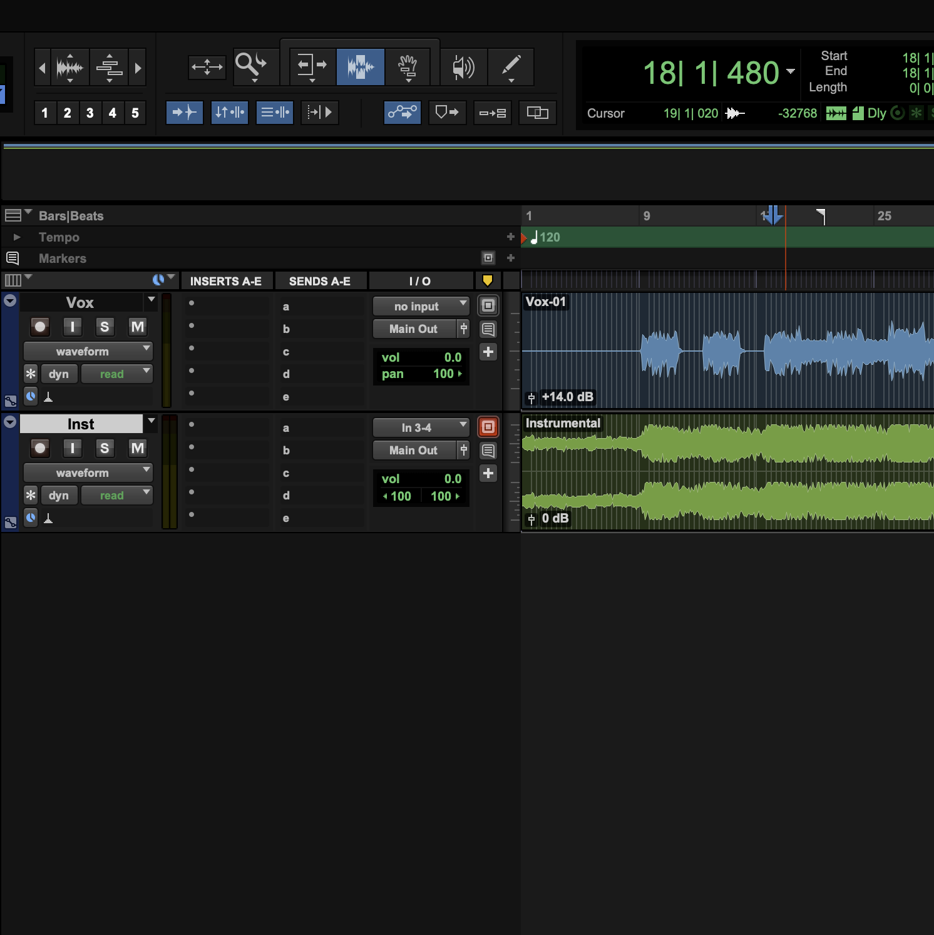Click the Vox volume value field
The width and height of the screenshot is (934, 935).
coord(452,357)
